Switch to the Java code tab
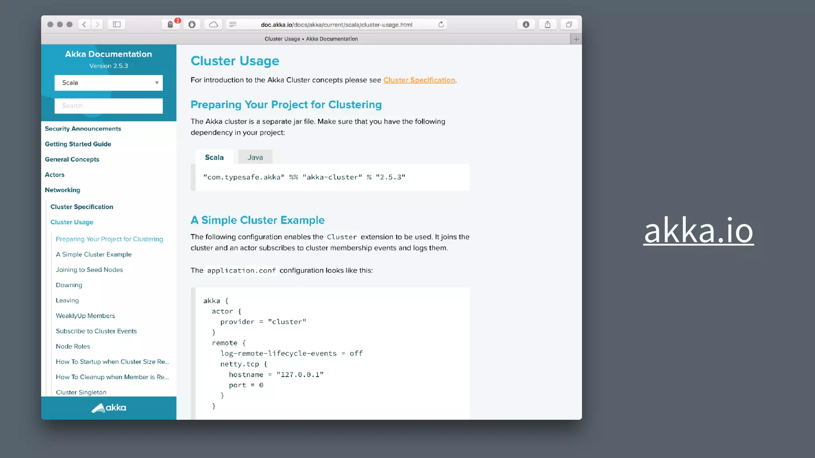This screenshot has height=458, width=815. 255,157
